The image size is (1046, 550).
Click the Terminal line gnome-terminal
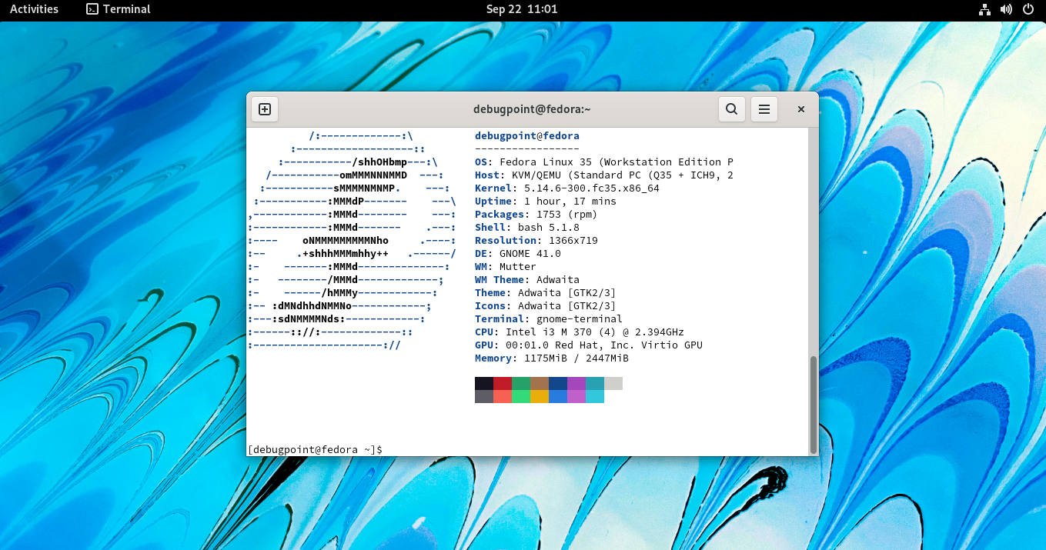[x=549, y=319]
